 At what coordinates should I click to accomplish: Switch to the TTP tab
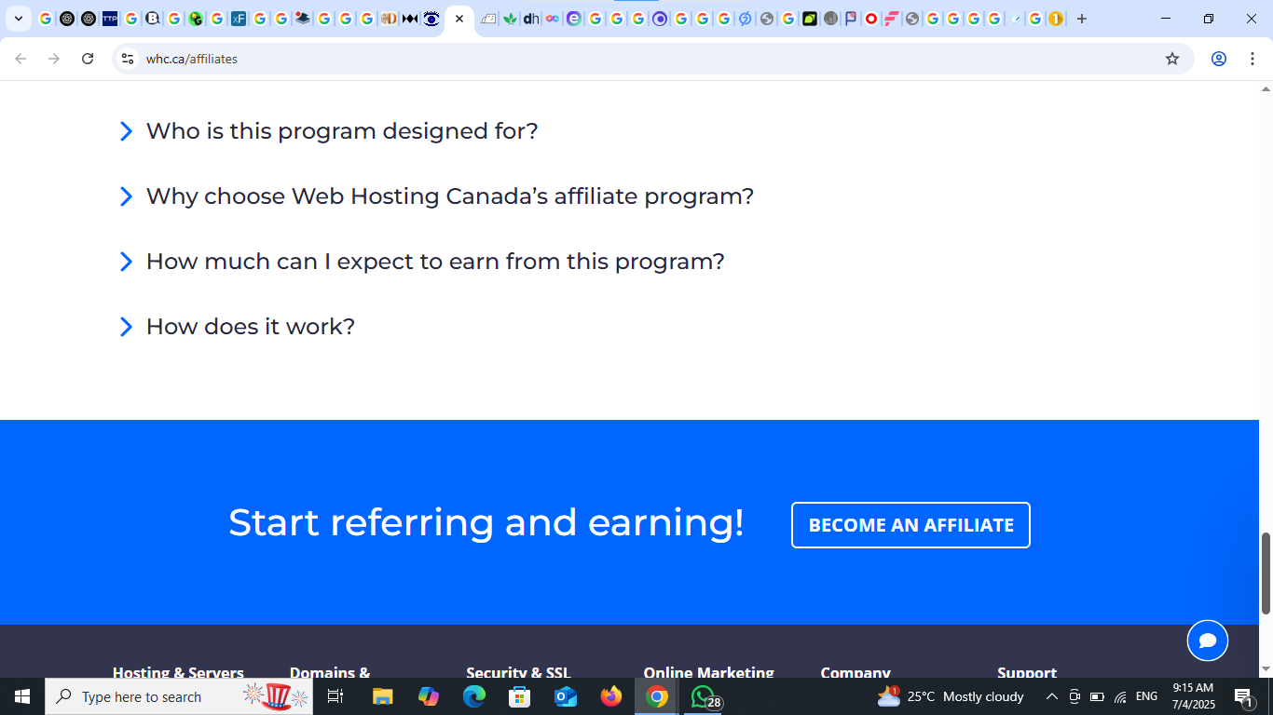pyautogui.click(x=110, y=19)
